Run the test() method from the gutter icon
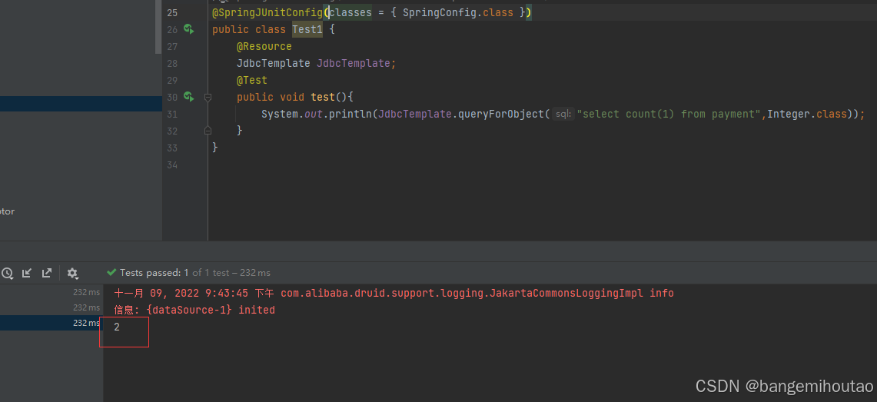The height and width of the screenshot is (402, 877). click(x=189, y=97)
